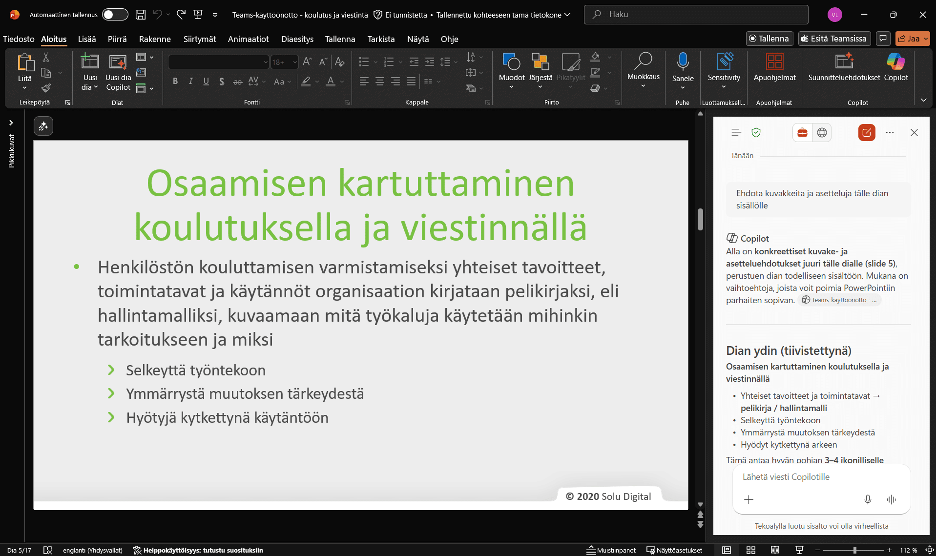The width and height of the screenshot is (936, 556).
Task: Click the format painter brush icon
Action: click(x=46, y=88)
